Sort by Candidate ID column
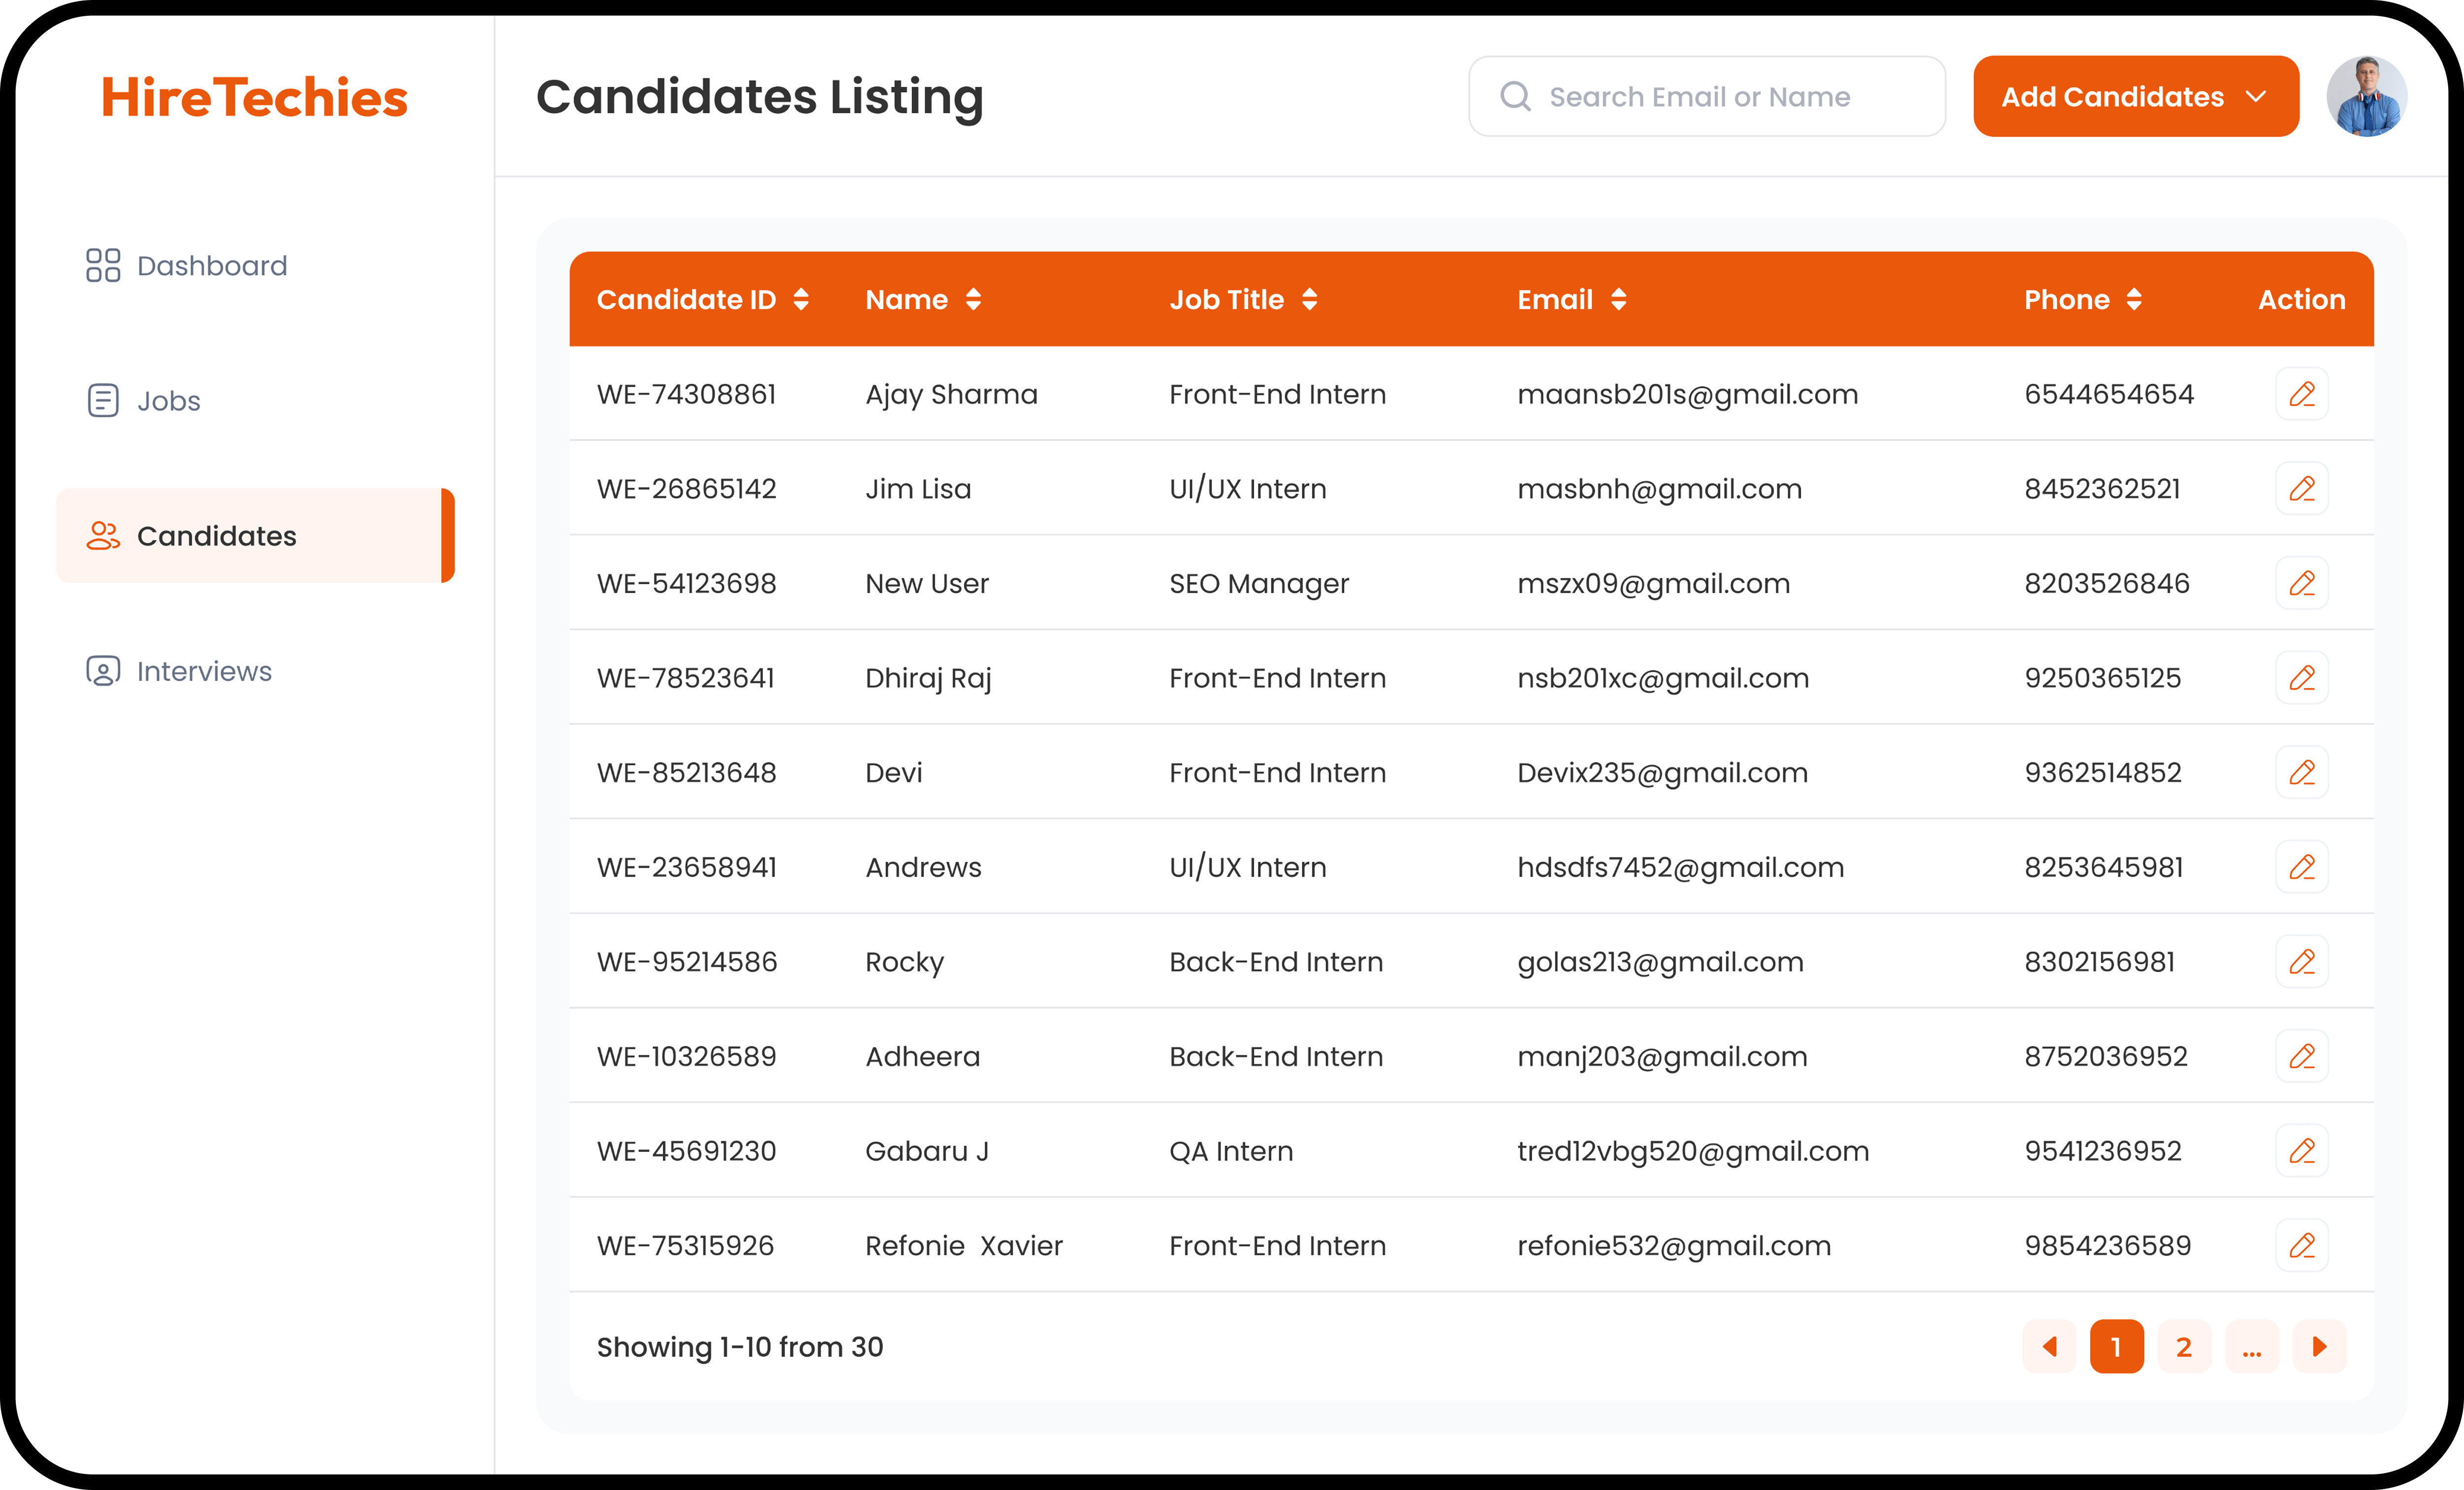The width and height of the screenshot is (2464, 1490). pyautogui.click(x=801, y=299)
